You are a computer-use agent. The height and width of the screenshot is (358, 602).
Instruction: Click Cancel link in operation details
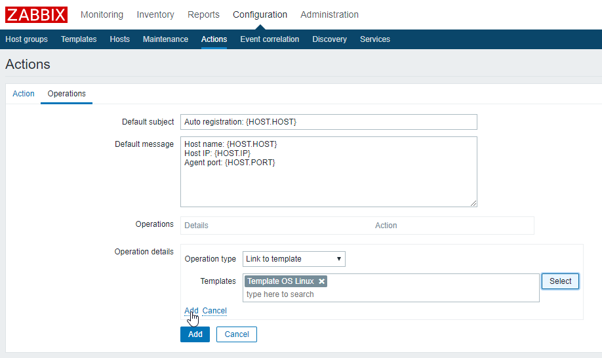[x=214, y=311]
